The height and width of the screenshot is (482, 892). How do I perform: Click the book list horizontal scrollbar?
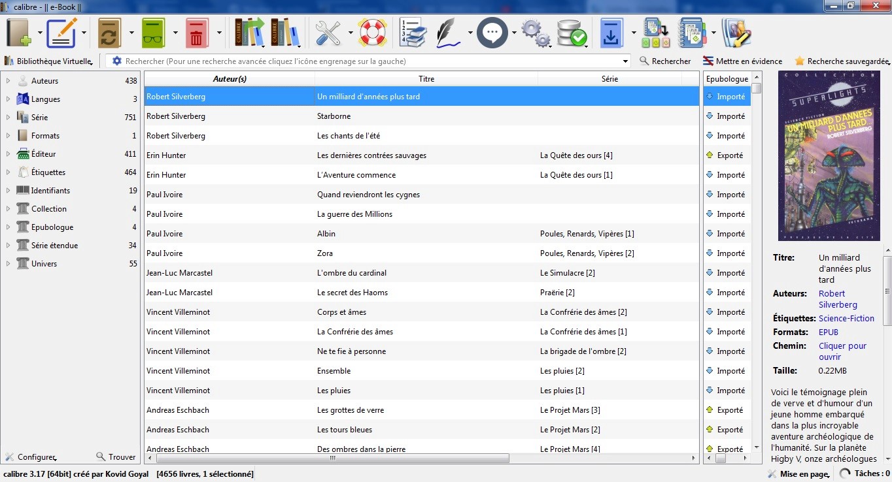pyautogui.click(x=332, y=458)
